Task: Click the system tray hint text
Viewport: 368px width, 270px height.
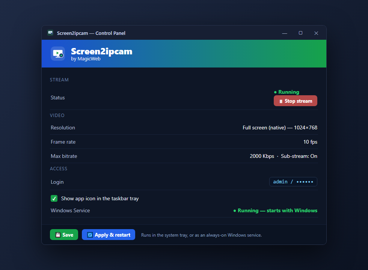Action: [201, 235]
